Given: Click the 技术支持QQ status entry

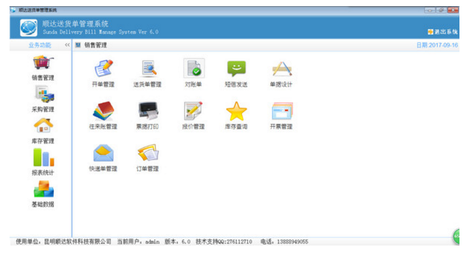Looking at the screenshot, I should pos(224,241).
